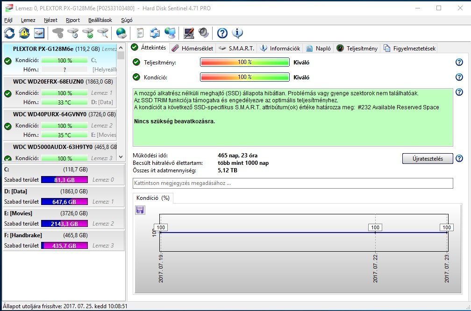Click the grayed-out disk test toolbar icon
The height and width of the screenshot is (311, 471).
[x=58, y=33]
